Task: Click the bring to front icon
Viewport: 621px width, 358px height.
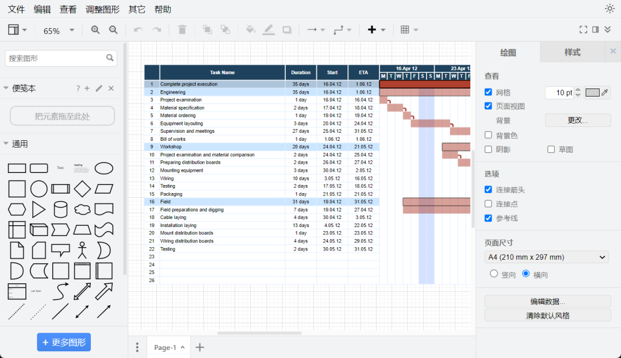Action: click(x=207, y=30)
